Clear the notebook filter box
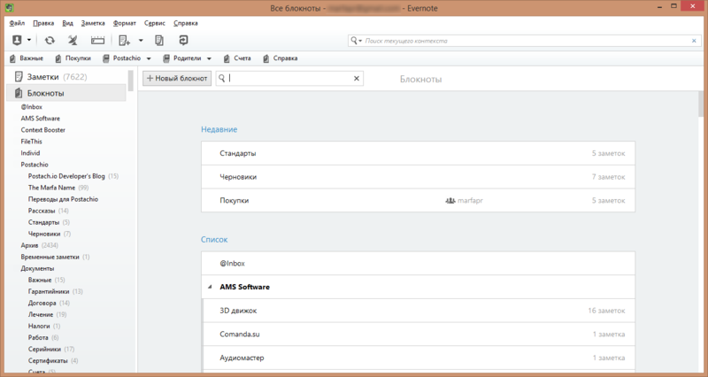Image resolution: width=708 pixels, height=377 pixels. (357, 79)
